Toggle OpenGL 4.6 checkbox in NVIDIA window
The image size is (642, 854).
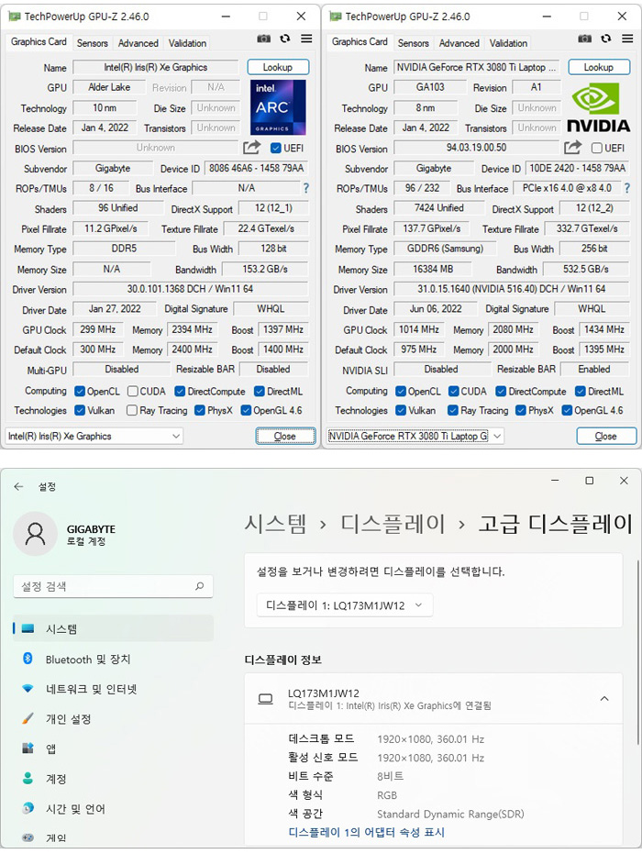567,410
